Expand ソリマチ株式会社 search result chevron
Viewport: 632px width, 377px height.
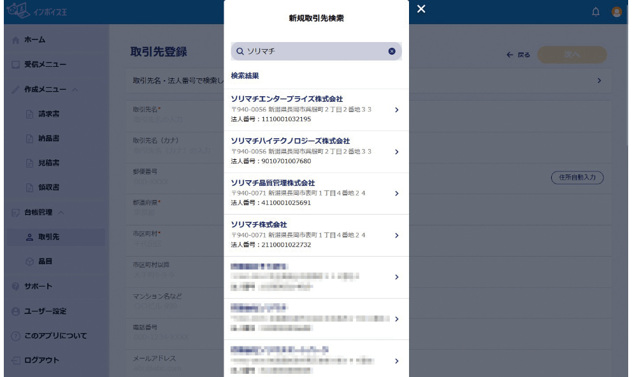pyautogui.click(x=396, y=235)
